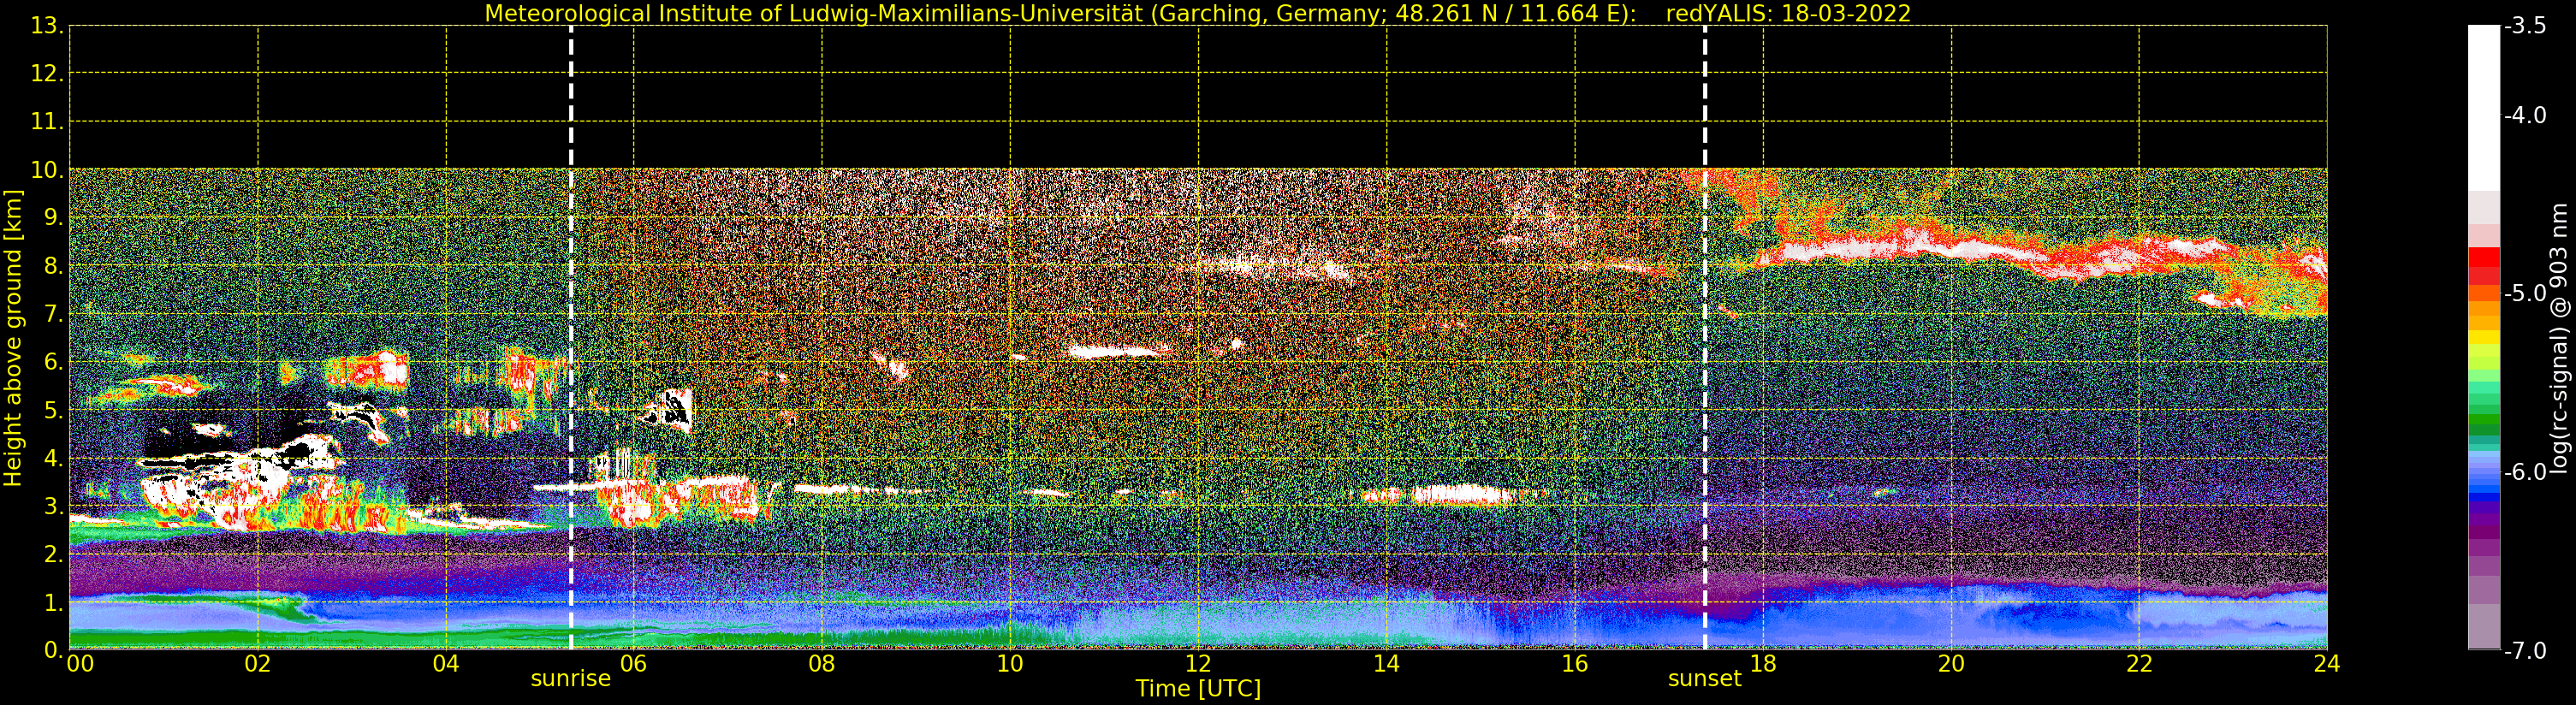Viewport: 2576px width, 705px height.
Task: Click the colorbar value "-6.0"
Action: pos(2525,472)
